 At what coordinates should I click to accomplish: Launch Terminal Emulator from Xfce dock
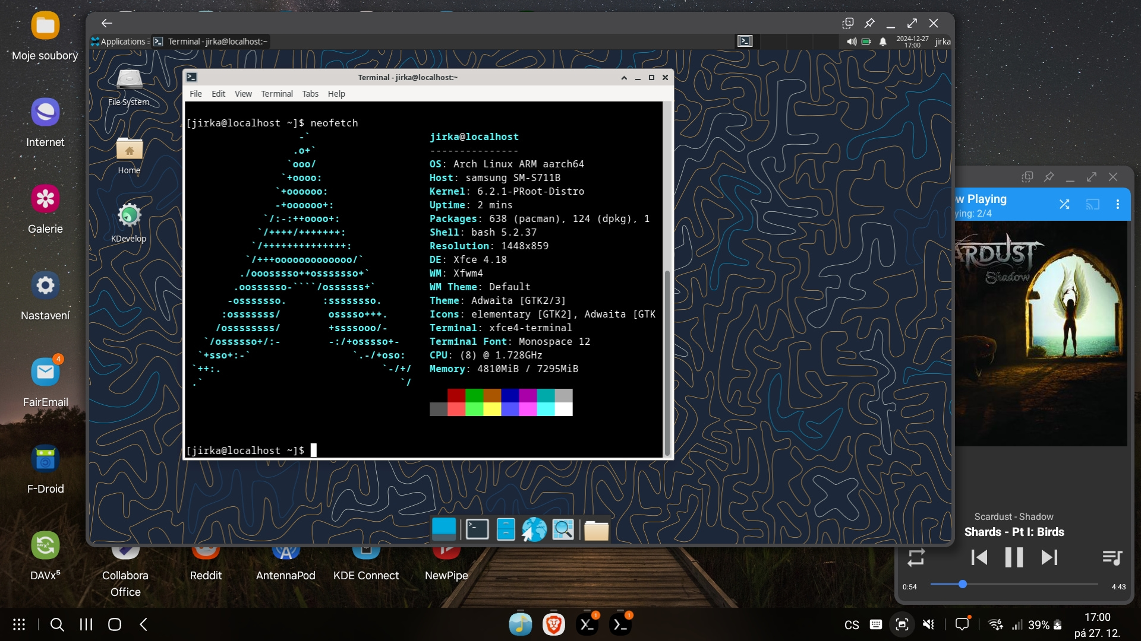click(477, 529)
